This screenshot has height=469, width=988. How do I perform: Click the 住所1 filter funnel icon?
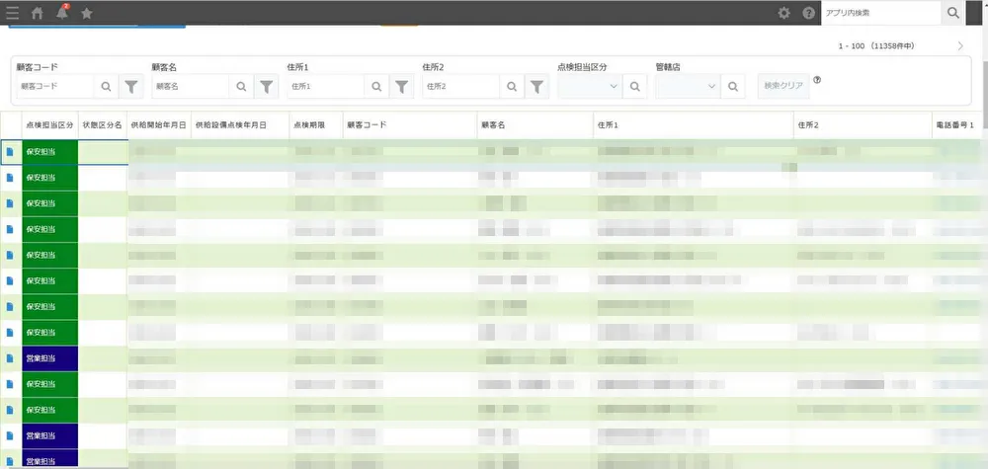(401, 87)
